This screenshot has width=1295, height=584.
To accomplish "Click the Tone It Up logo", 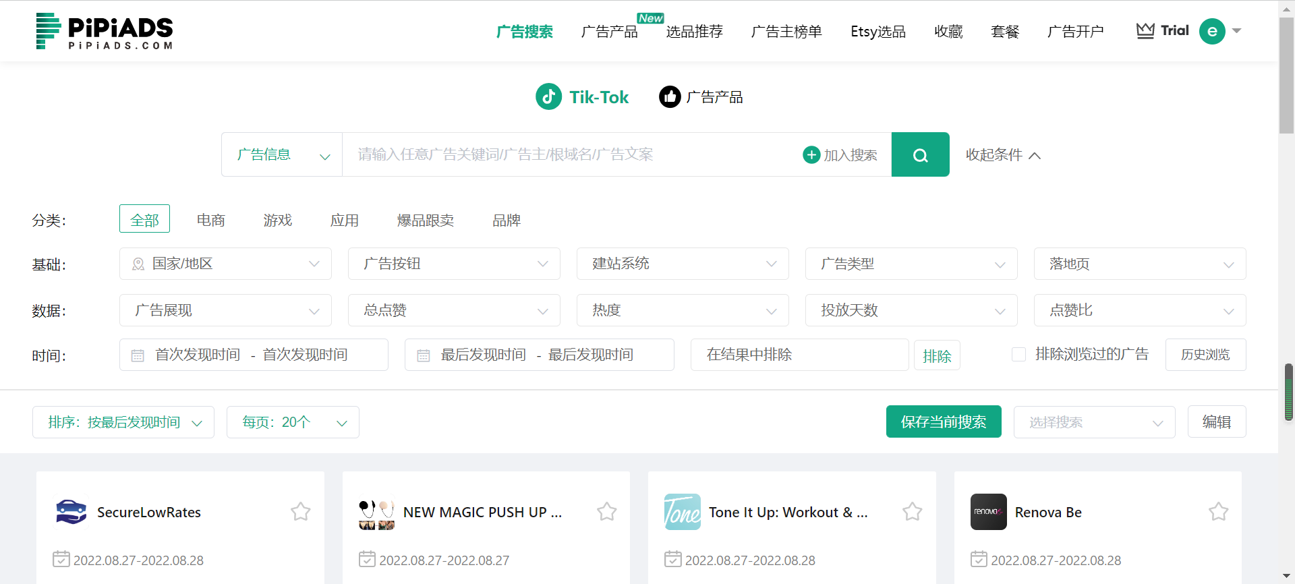I will 683,512.
